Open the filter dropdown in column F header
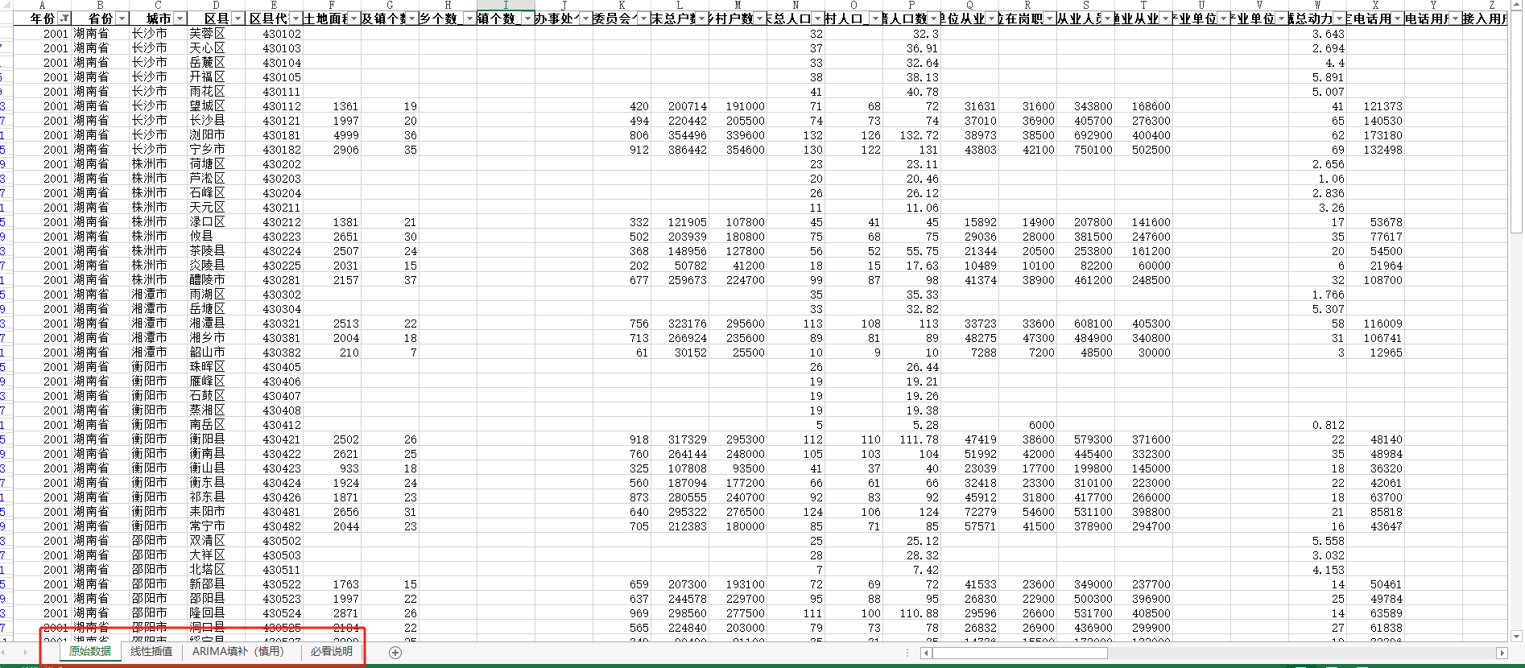 click(x=353, y=19)
